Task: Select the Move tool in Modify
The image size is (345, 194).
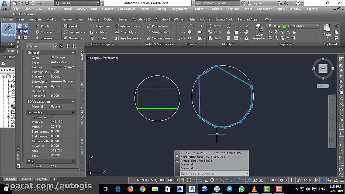Action: (x=215, y=26)
